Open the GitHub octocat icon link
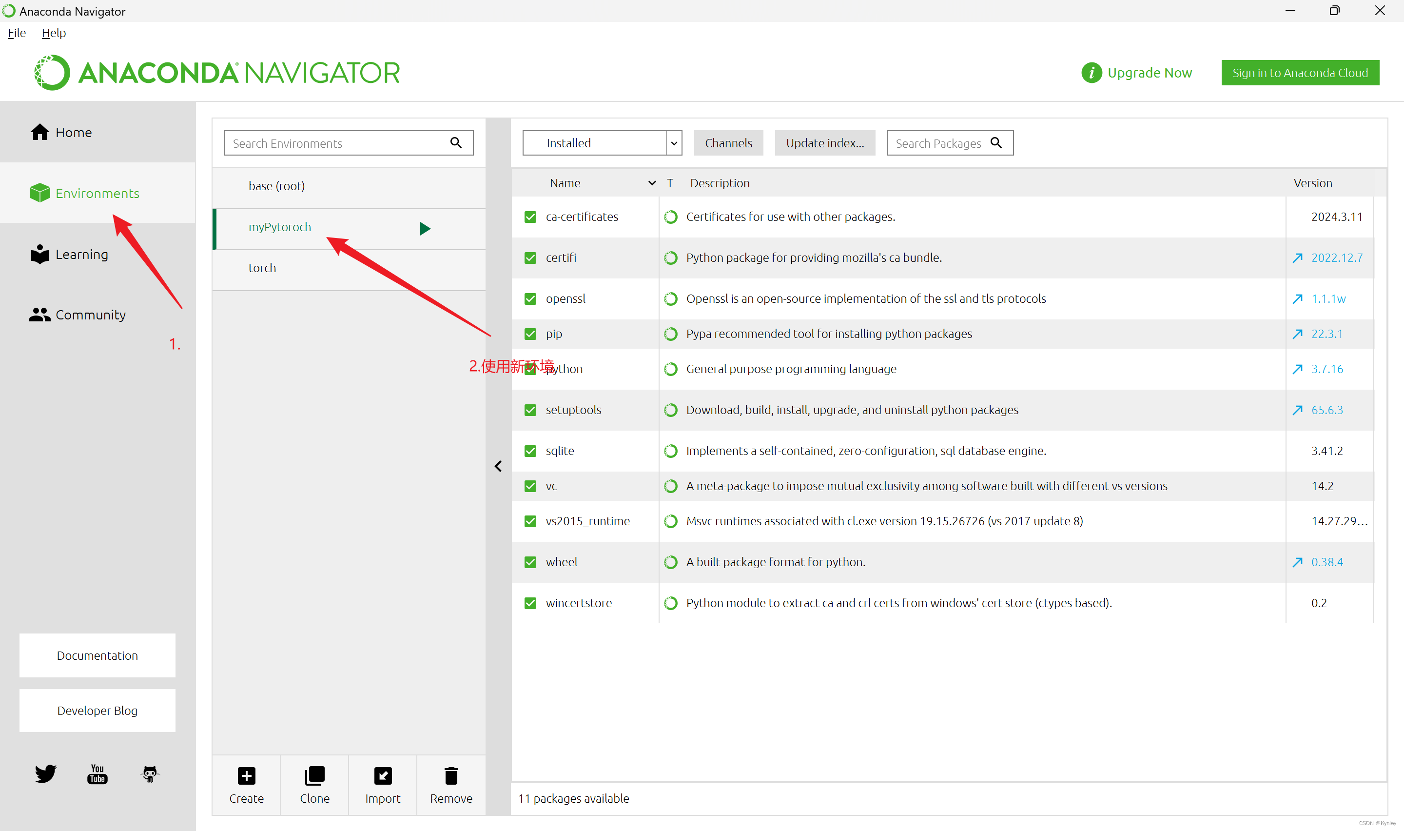Viewport: 1404px width, 831px height. click(x=149, y=774)
